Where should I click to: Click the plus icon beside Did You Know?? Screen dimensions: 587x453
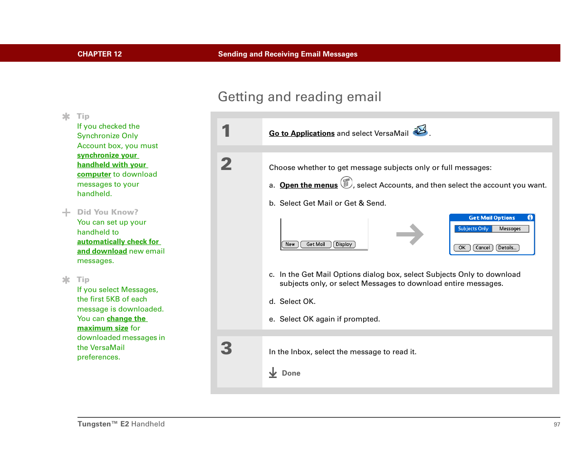(66, 212)
